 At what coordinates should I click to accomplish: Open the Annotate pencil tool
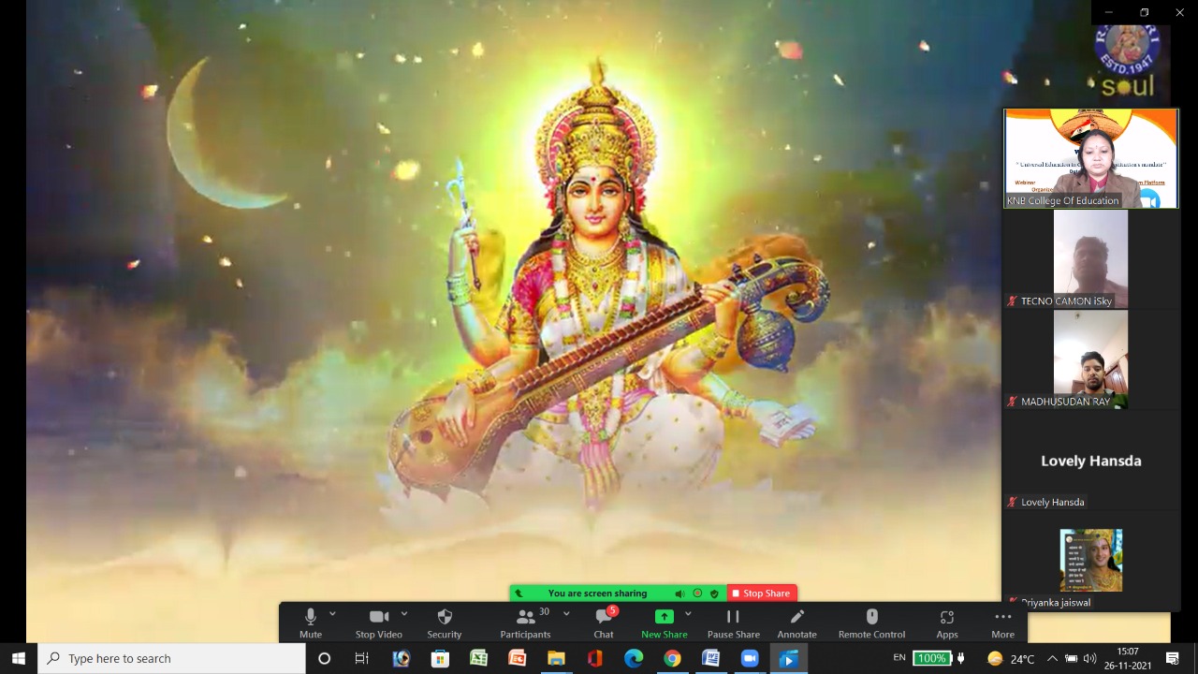pyautogui.click(x=797, y=623)
